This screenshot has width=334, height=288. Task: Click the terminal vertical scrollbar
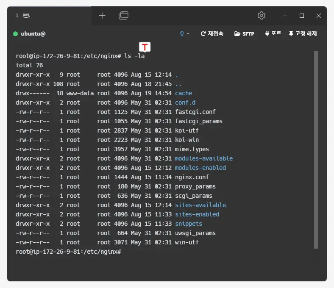(316, 148)
